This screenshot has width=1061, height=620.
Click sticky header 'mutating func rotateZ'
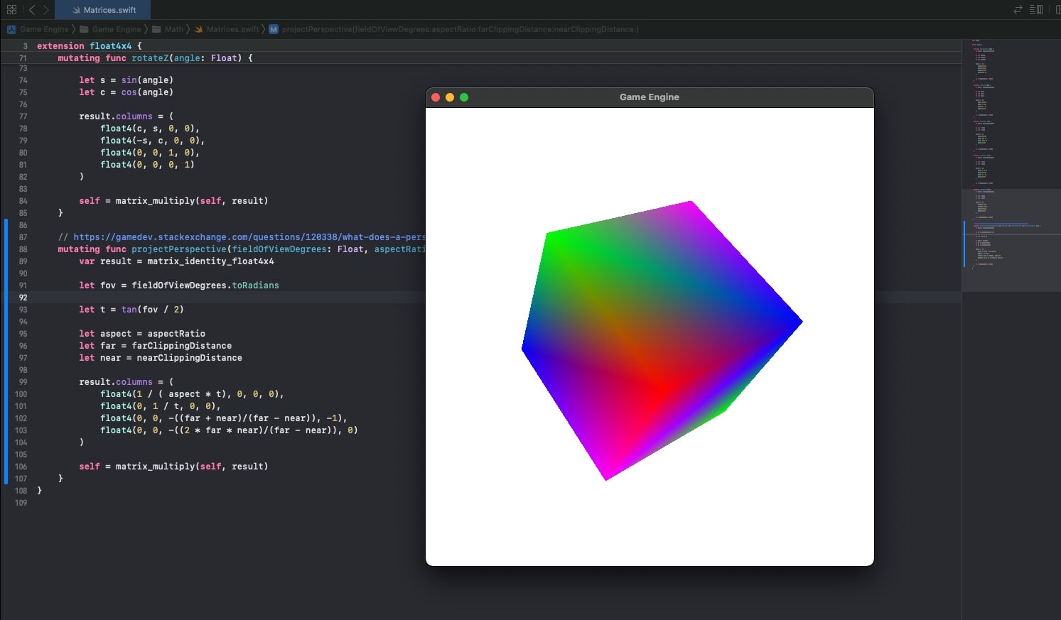point(155,58)
